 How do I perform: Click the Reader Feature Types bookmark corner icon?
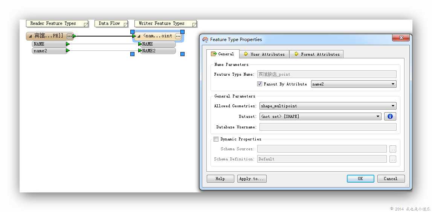pyautogui.click(x=85, y=24)
